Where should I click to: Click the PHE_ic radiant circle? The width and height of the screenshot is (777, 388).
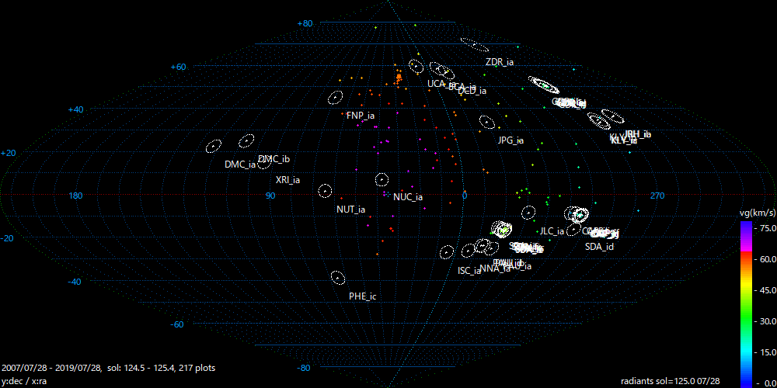337,277
